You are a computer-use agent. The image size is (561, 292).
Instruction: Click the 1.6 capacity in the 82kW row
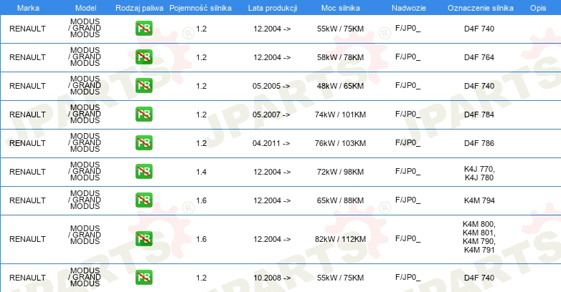[201, 239]
